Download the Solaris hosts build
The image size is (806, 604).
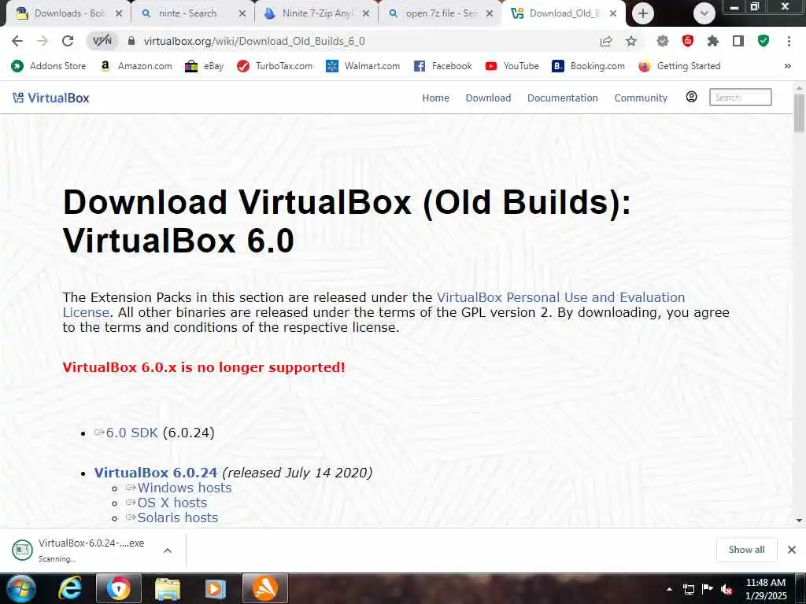pyautogui.click(x=177, y=517)
